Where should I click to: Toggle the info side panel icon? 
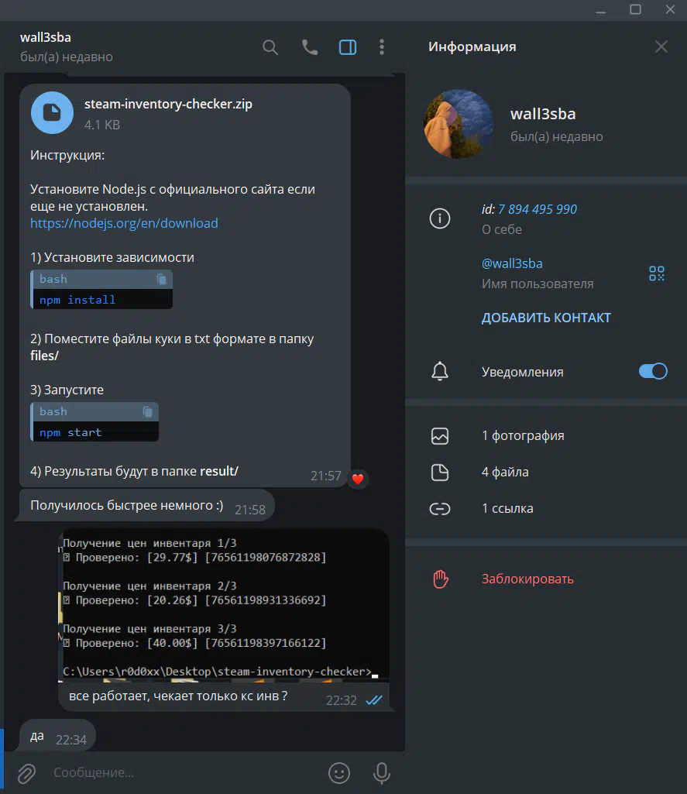click(x=348, y=47)
